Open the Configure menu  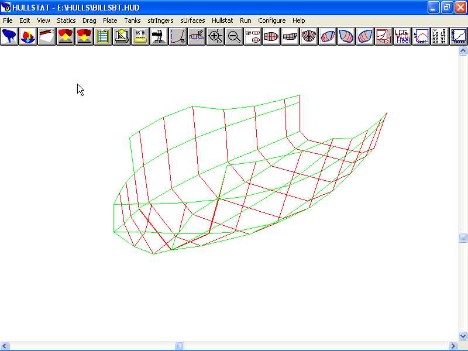(272, 20)
